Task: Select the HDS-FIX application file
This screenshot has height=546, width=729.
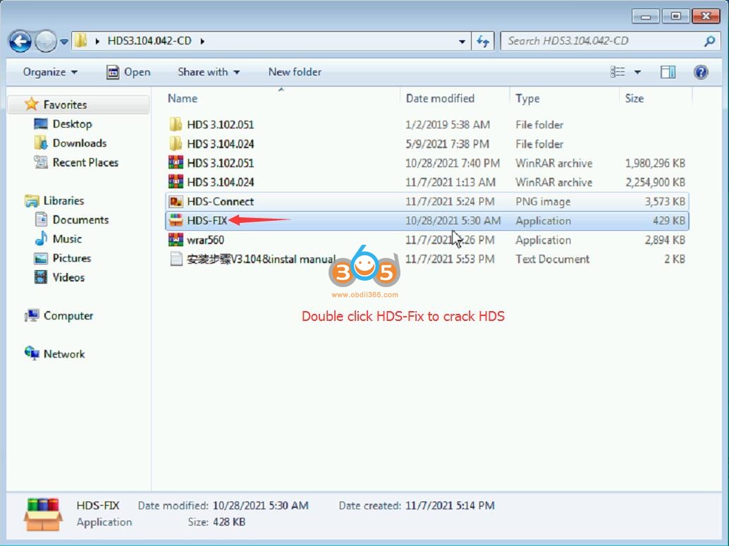Action: point(427,221)
